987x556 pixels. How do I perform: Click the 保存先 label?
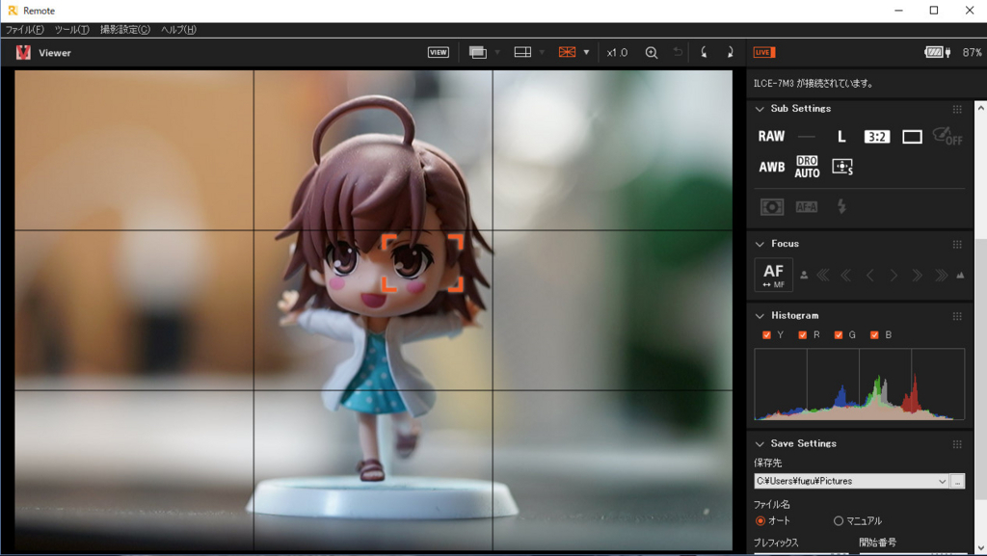pyautogui.click(x=767, y=463)
